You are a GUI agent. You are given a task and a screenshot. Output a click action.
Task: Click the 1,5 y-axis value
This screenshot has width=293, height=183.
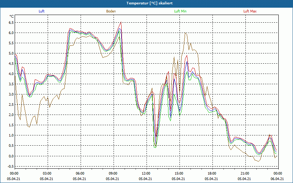click(x=12, y=125)
